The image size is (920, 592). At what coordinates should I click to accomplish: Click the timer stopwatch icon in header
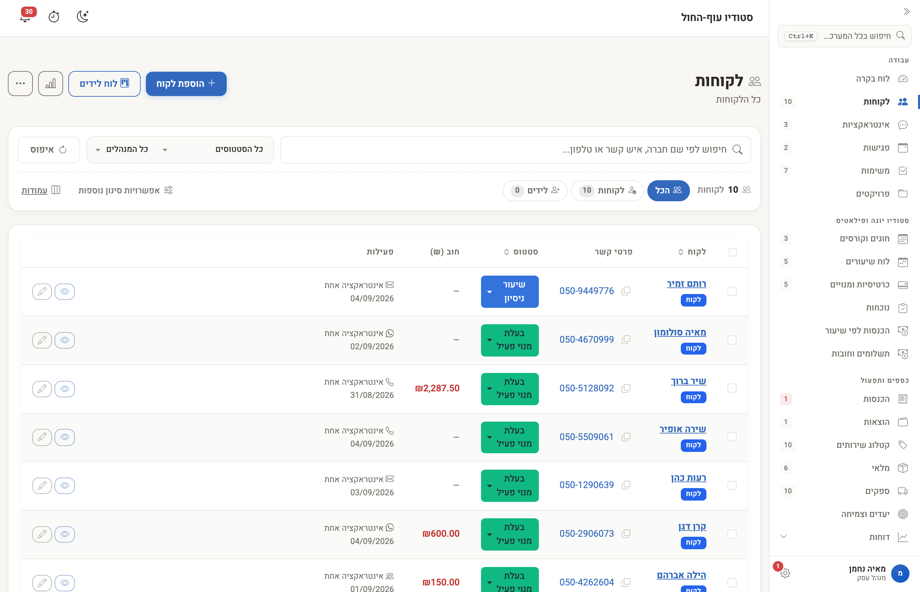pyautogui.click(x=54, y=16)
